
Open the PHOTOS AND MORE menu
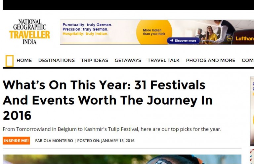point(211,60)
